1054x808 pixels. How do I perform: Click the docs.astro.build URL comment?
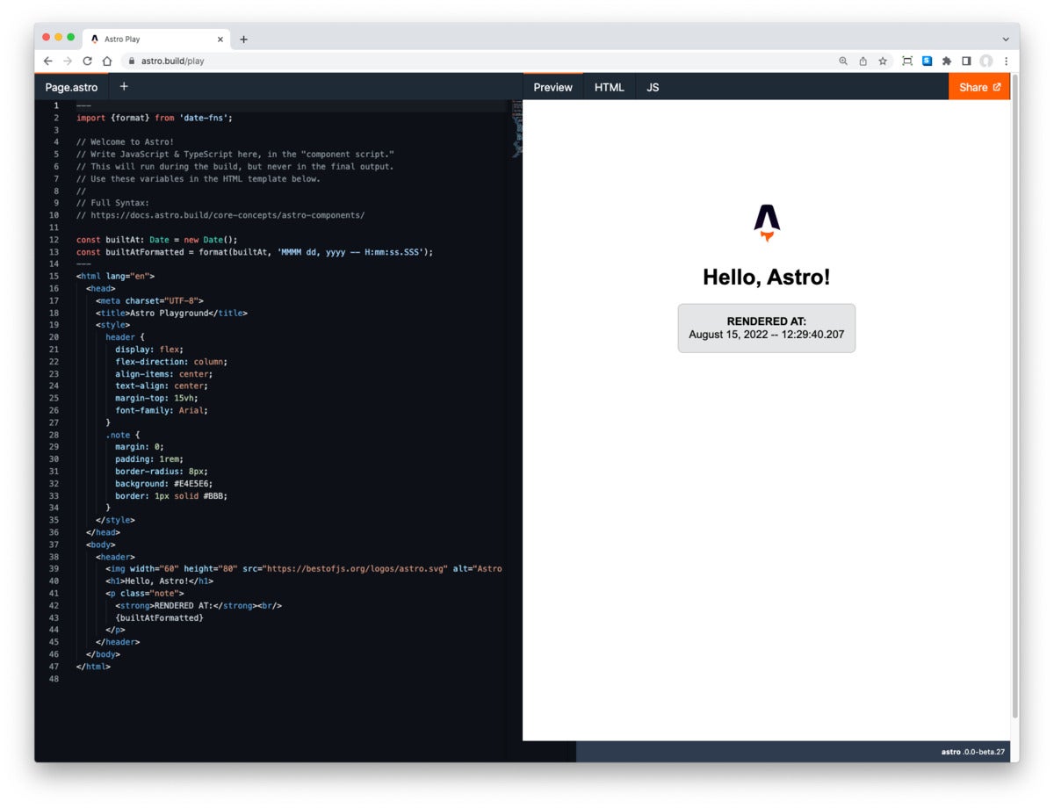[220, 215]
